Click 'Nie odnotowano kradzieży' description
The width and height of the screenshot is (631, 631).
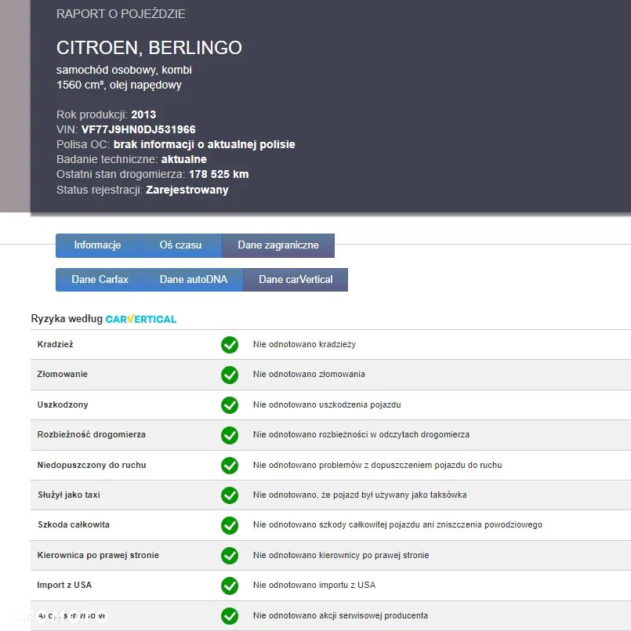[304, 344]
